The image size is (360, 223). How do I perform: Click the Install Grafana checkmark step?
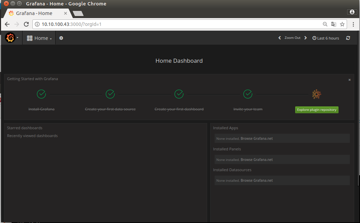(x=41, y=94)
